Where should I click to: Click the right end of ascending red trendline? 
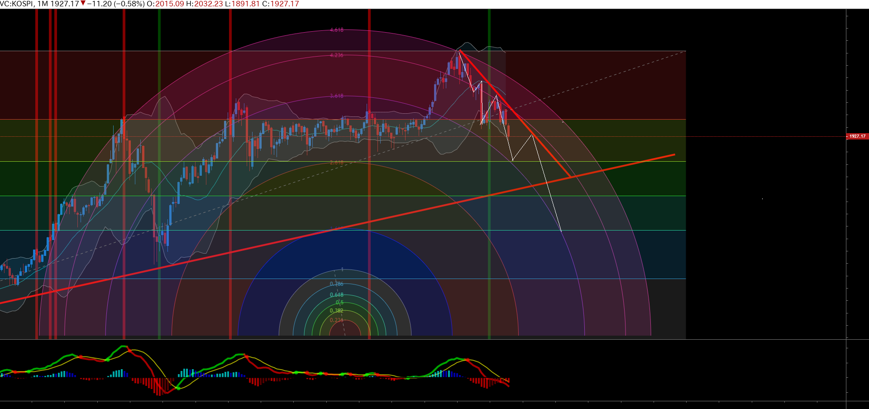pos(673,155)
